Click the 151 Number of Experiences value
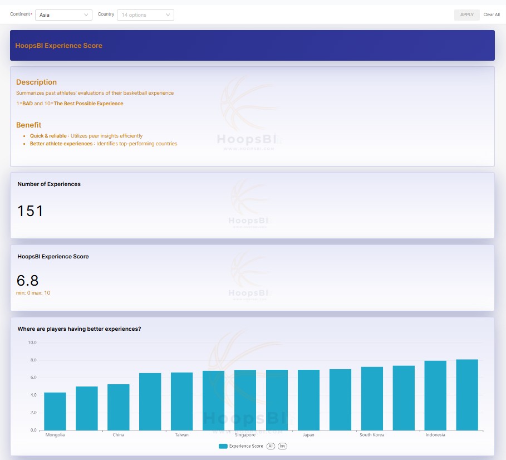Viewport: 506px width, 460px height. tap(30, 211)
